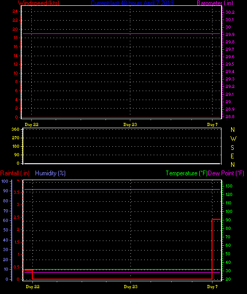Click the E compass direction label
The height and width of the screenshot is (294, 247).
232,156
